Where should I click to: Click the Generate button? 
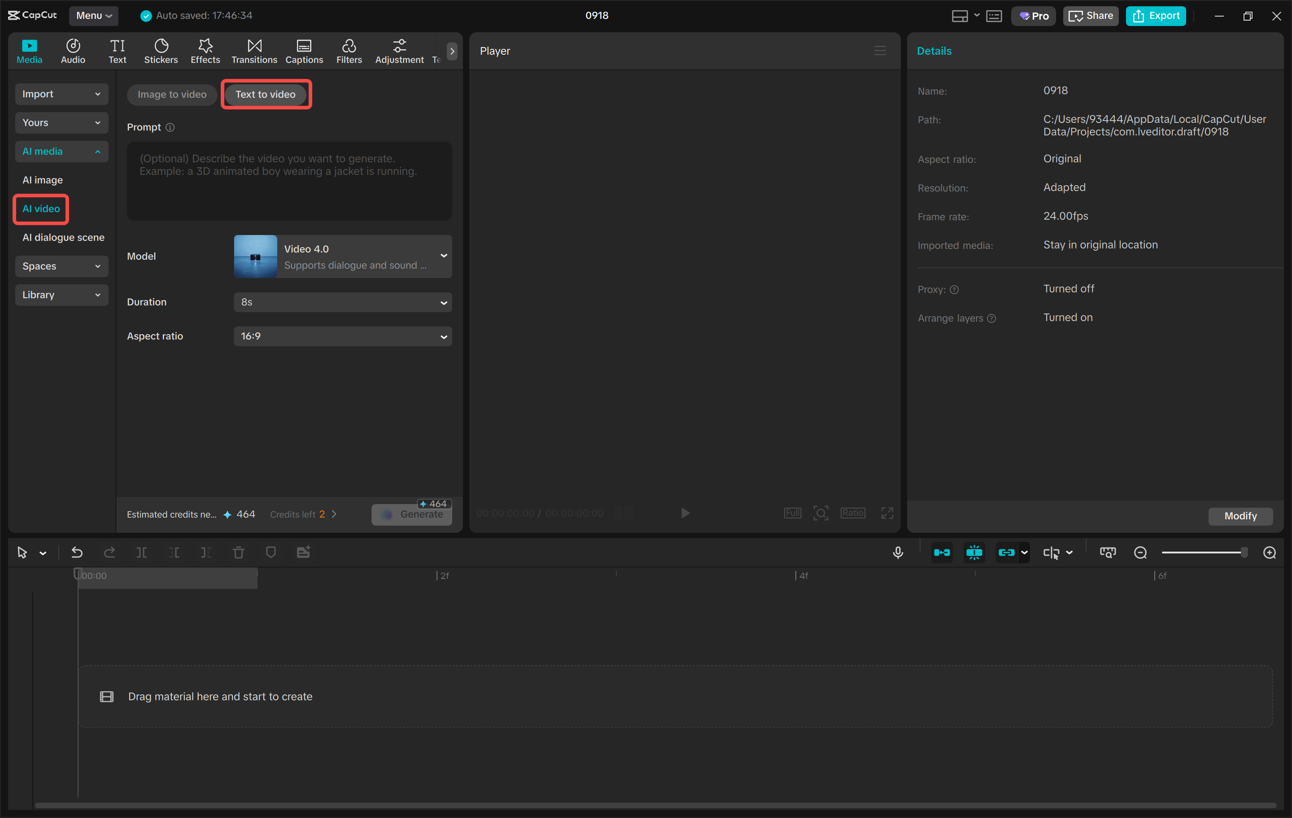point(411,514)
